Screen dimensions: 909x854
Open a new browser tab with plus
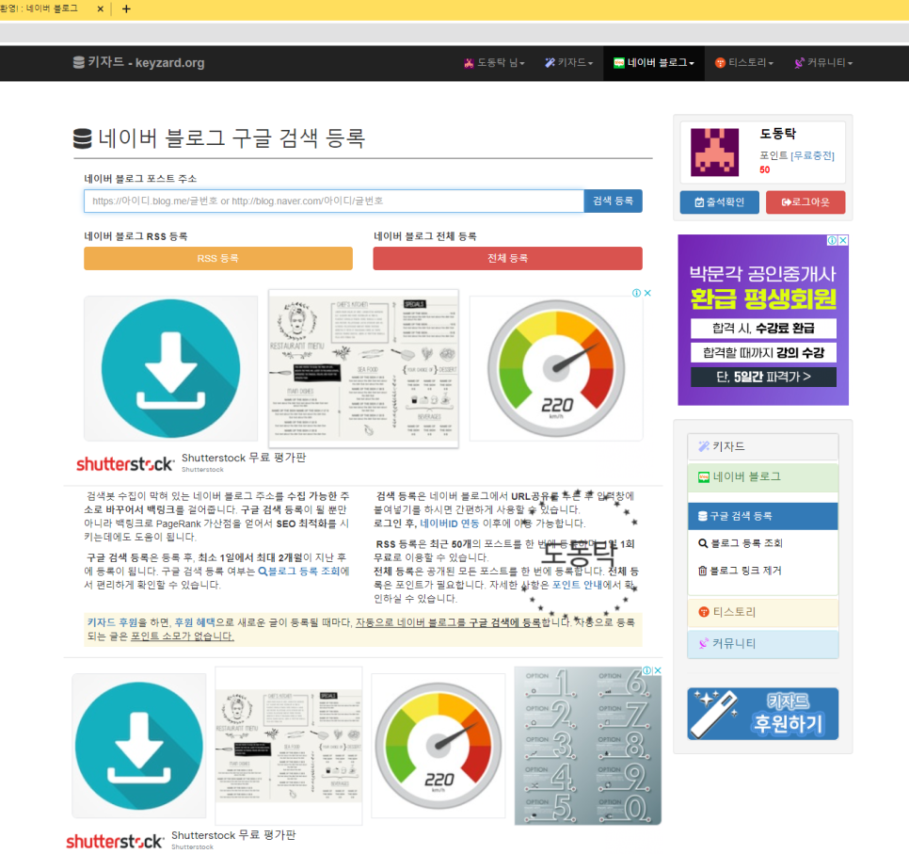pyautogui.click(x=126, y=8)
